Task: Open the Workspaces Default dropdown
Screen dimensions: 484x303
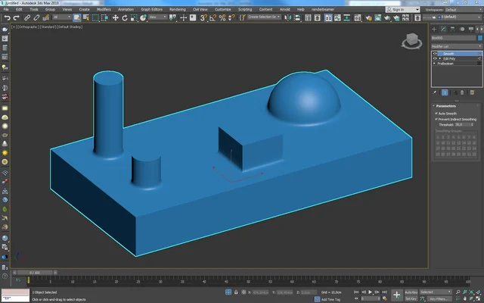Action: (x=463, y=10)
